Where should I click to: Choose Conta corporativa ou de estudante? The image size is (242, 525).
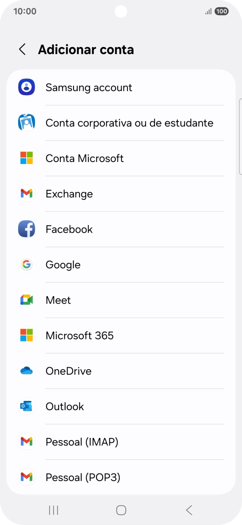point(129,123)
